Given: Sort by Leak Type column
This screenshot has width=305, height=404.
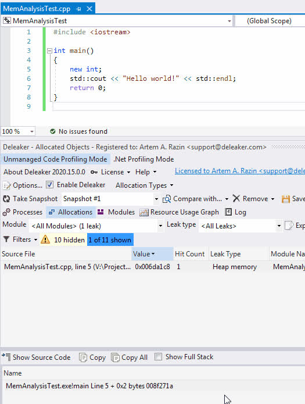Looking at the screenshot, I should point(239,254).
